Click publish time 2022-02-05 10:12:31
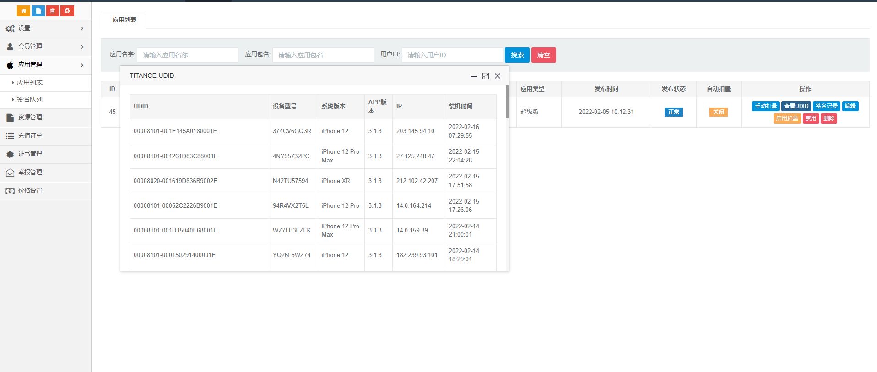This screenshot has height=372, width=877. [606, 112]
